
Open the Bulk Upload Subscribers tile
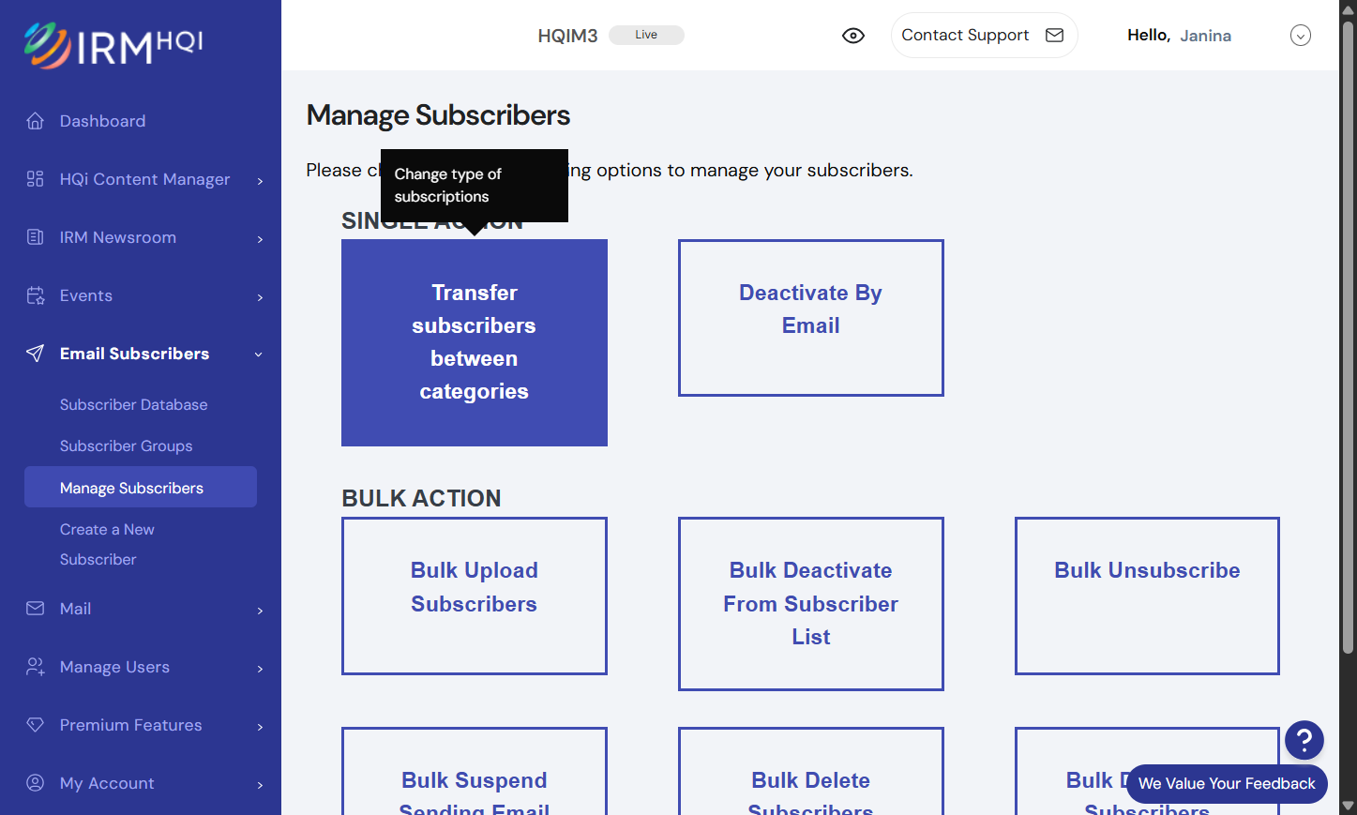point(475,596)
